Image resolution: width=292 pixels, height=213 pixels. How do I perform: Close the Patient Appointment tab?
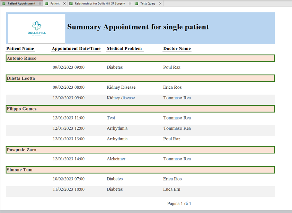(40, 3)
